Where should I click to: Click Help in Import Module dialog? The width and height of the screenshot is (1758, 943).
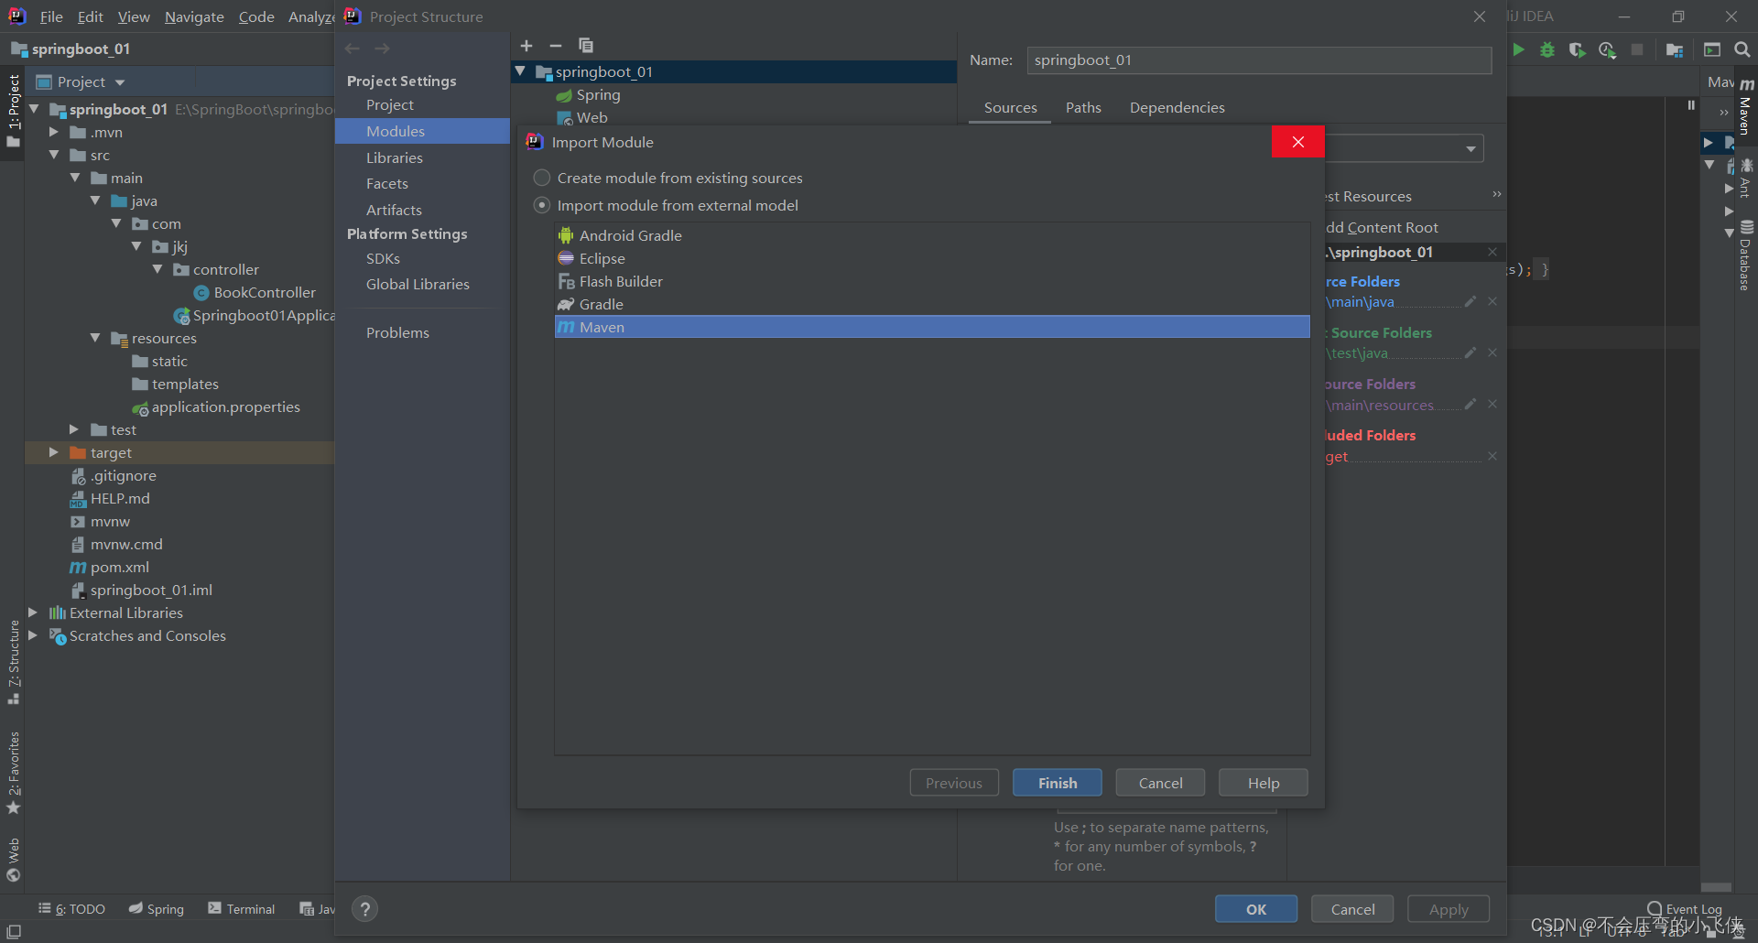point(1264,783)
